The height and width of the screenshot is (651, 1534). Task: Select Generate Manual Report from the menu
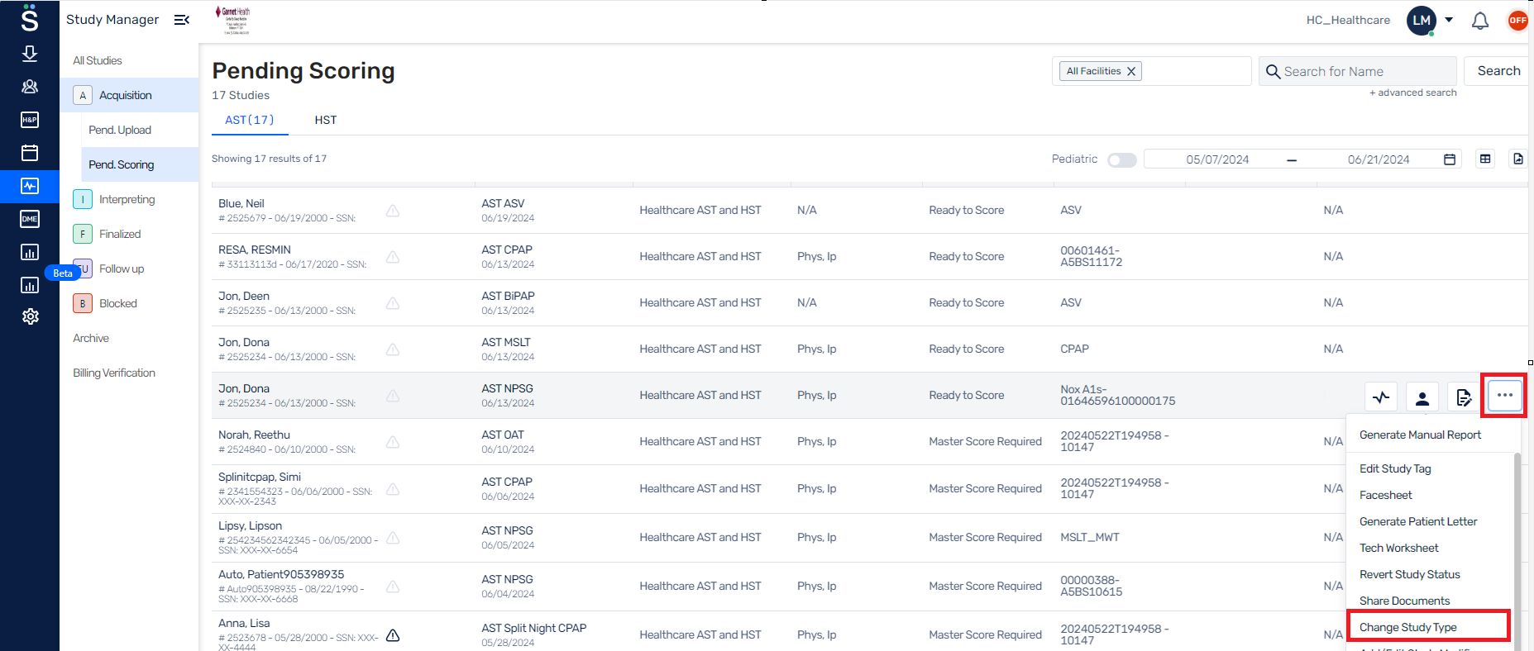click(1420, 435)
